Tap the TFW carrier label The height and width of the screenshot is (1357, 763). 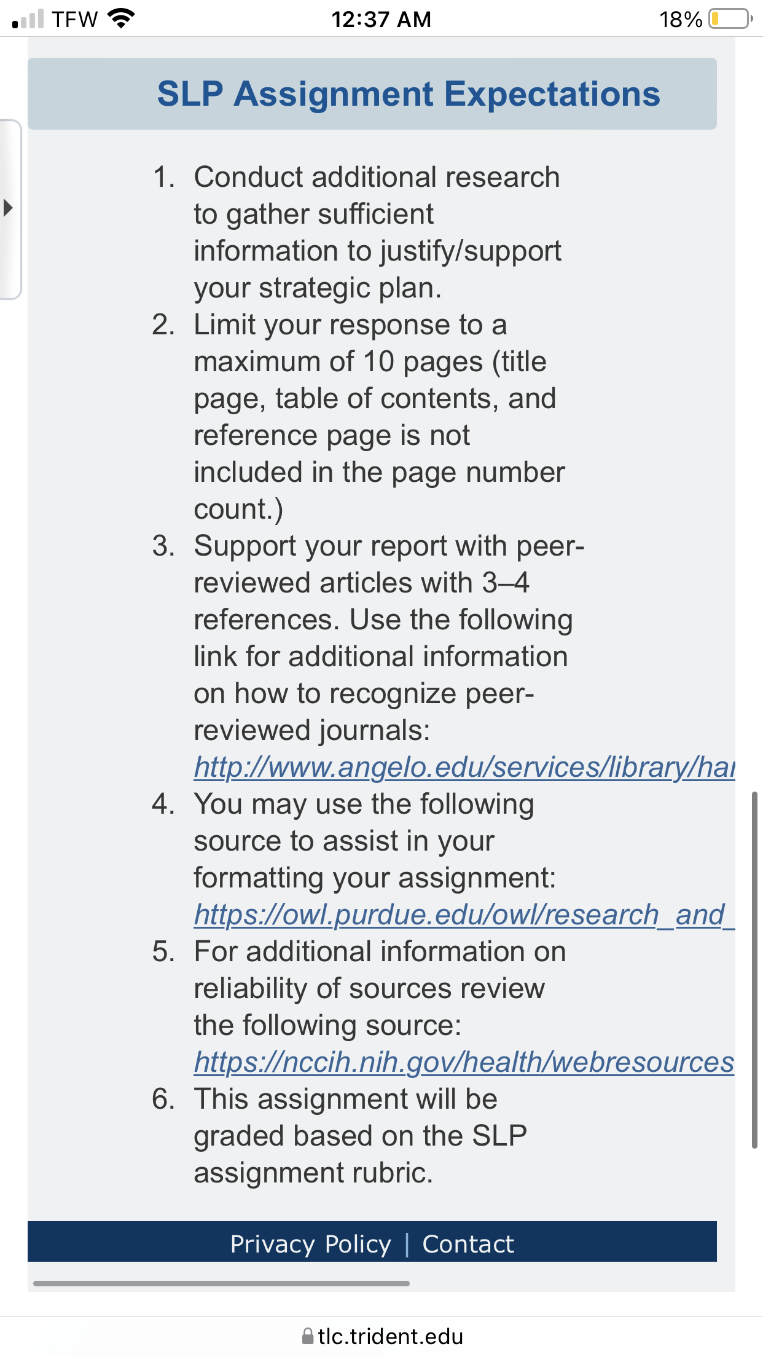74,19
